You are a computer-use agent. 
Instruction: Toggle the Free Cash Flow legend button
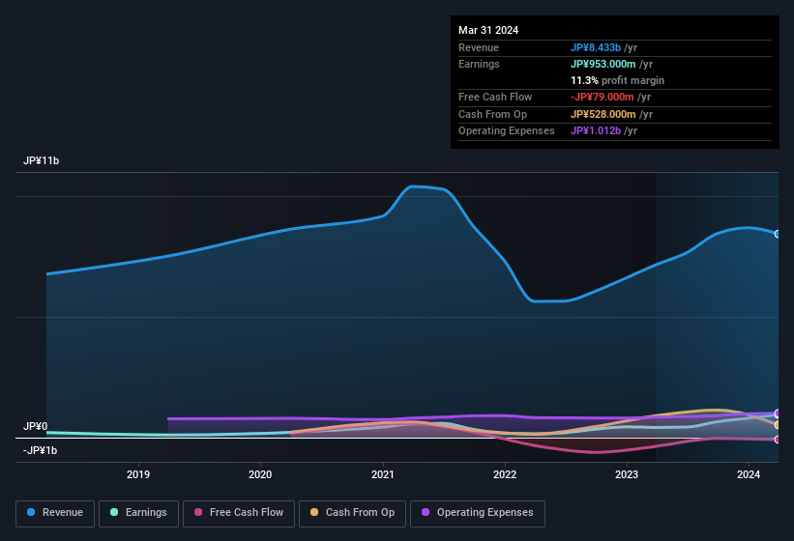(239, 513)
